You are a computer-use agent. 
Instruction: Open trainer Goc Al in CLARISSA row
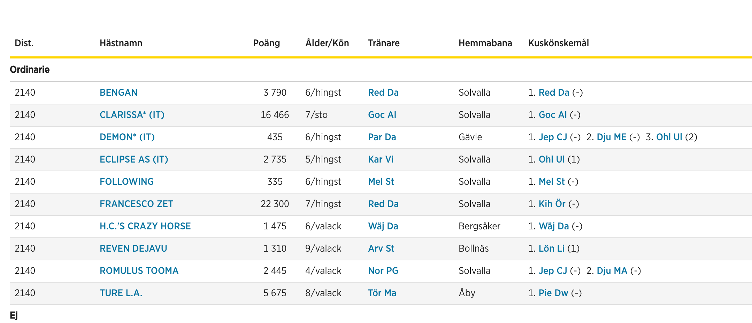(382, 115)
